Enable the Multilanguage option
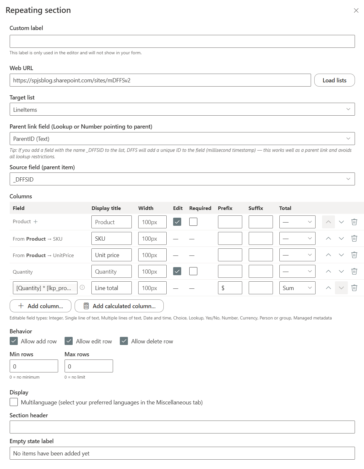Viewport: 364px width, 469px height. click(x=14, y=402)
